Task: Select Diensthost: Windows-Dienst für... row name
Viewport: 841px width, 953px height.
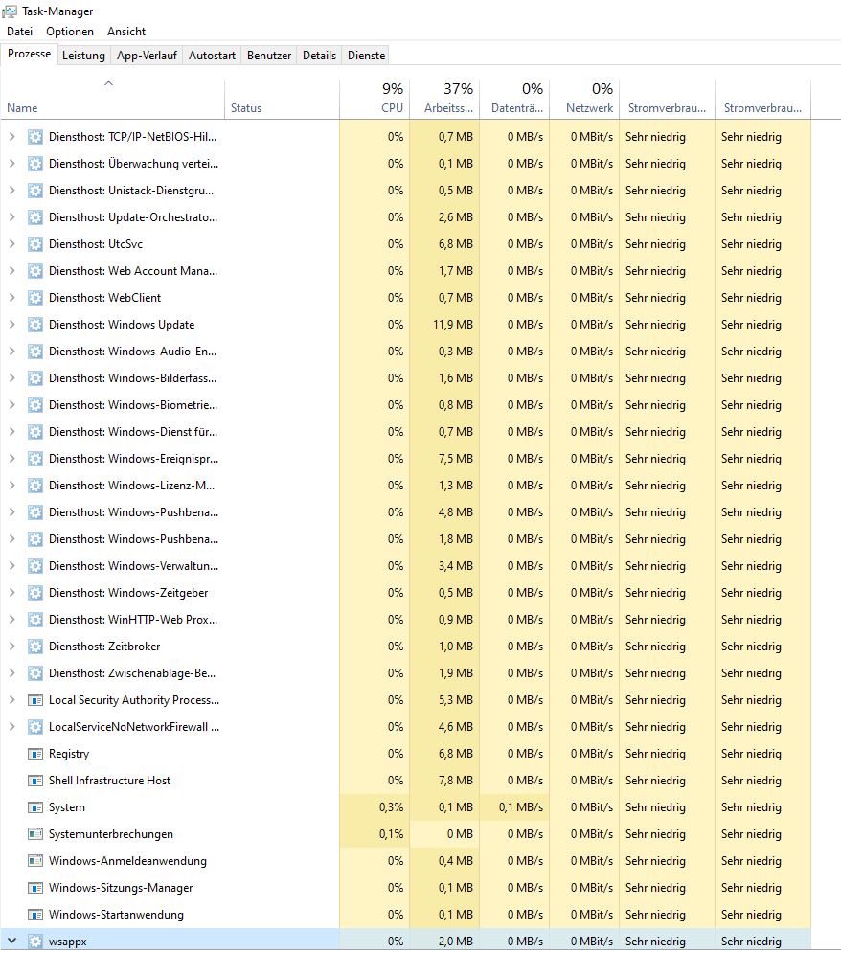Action: [x=133, y=432]
